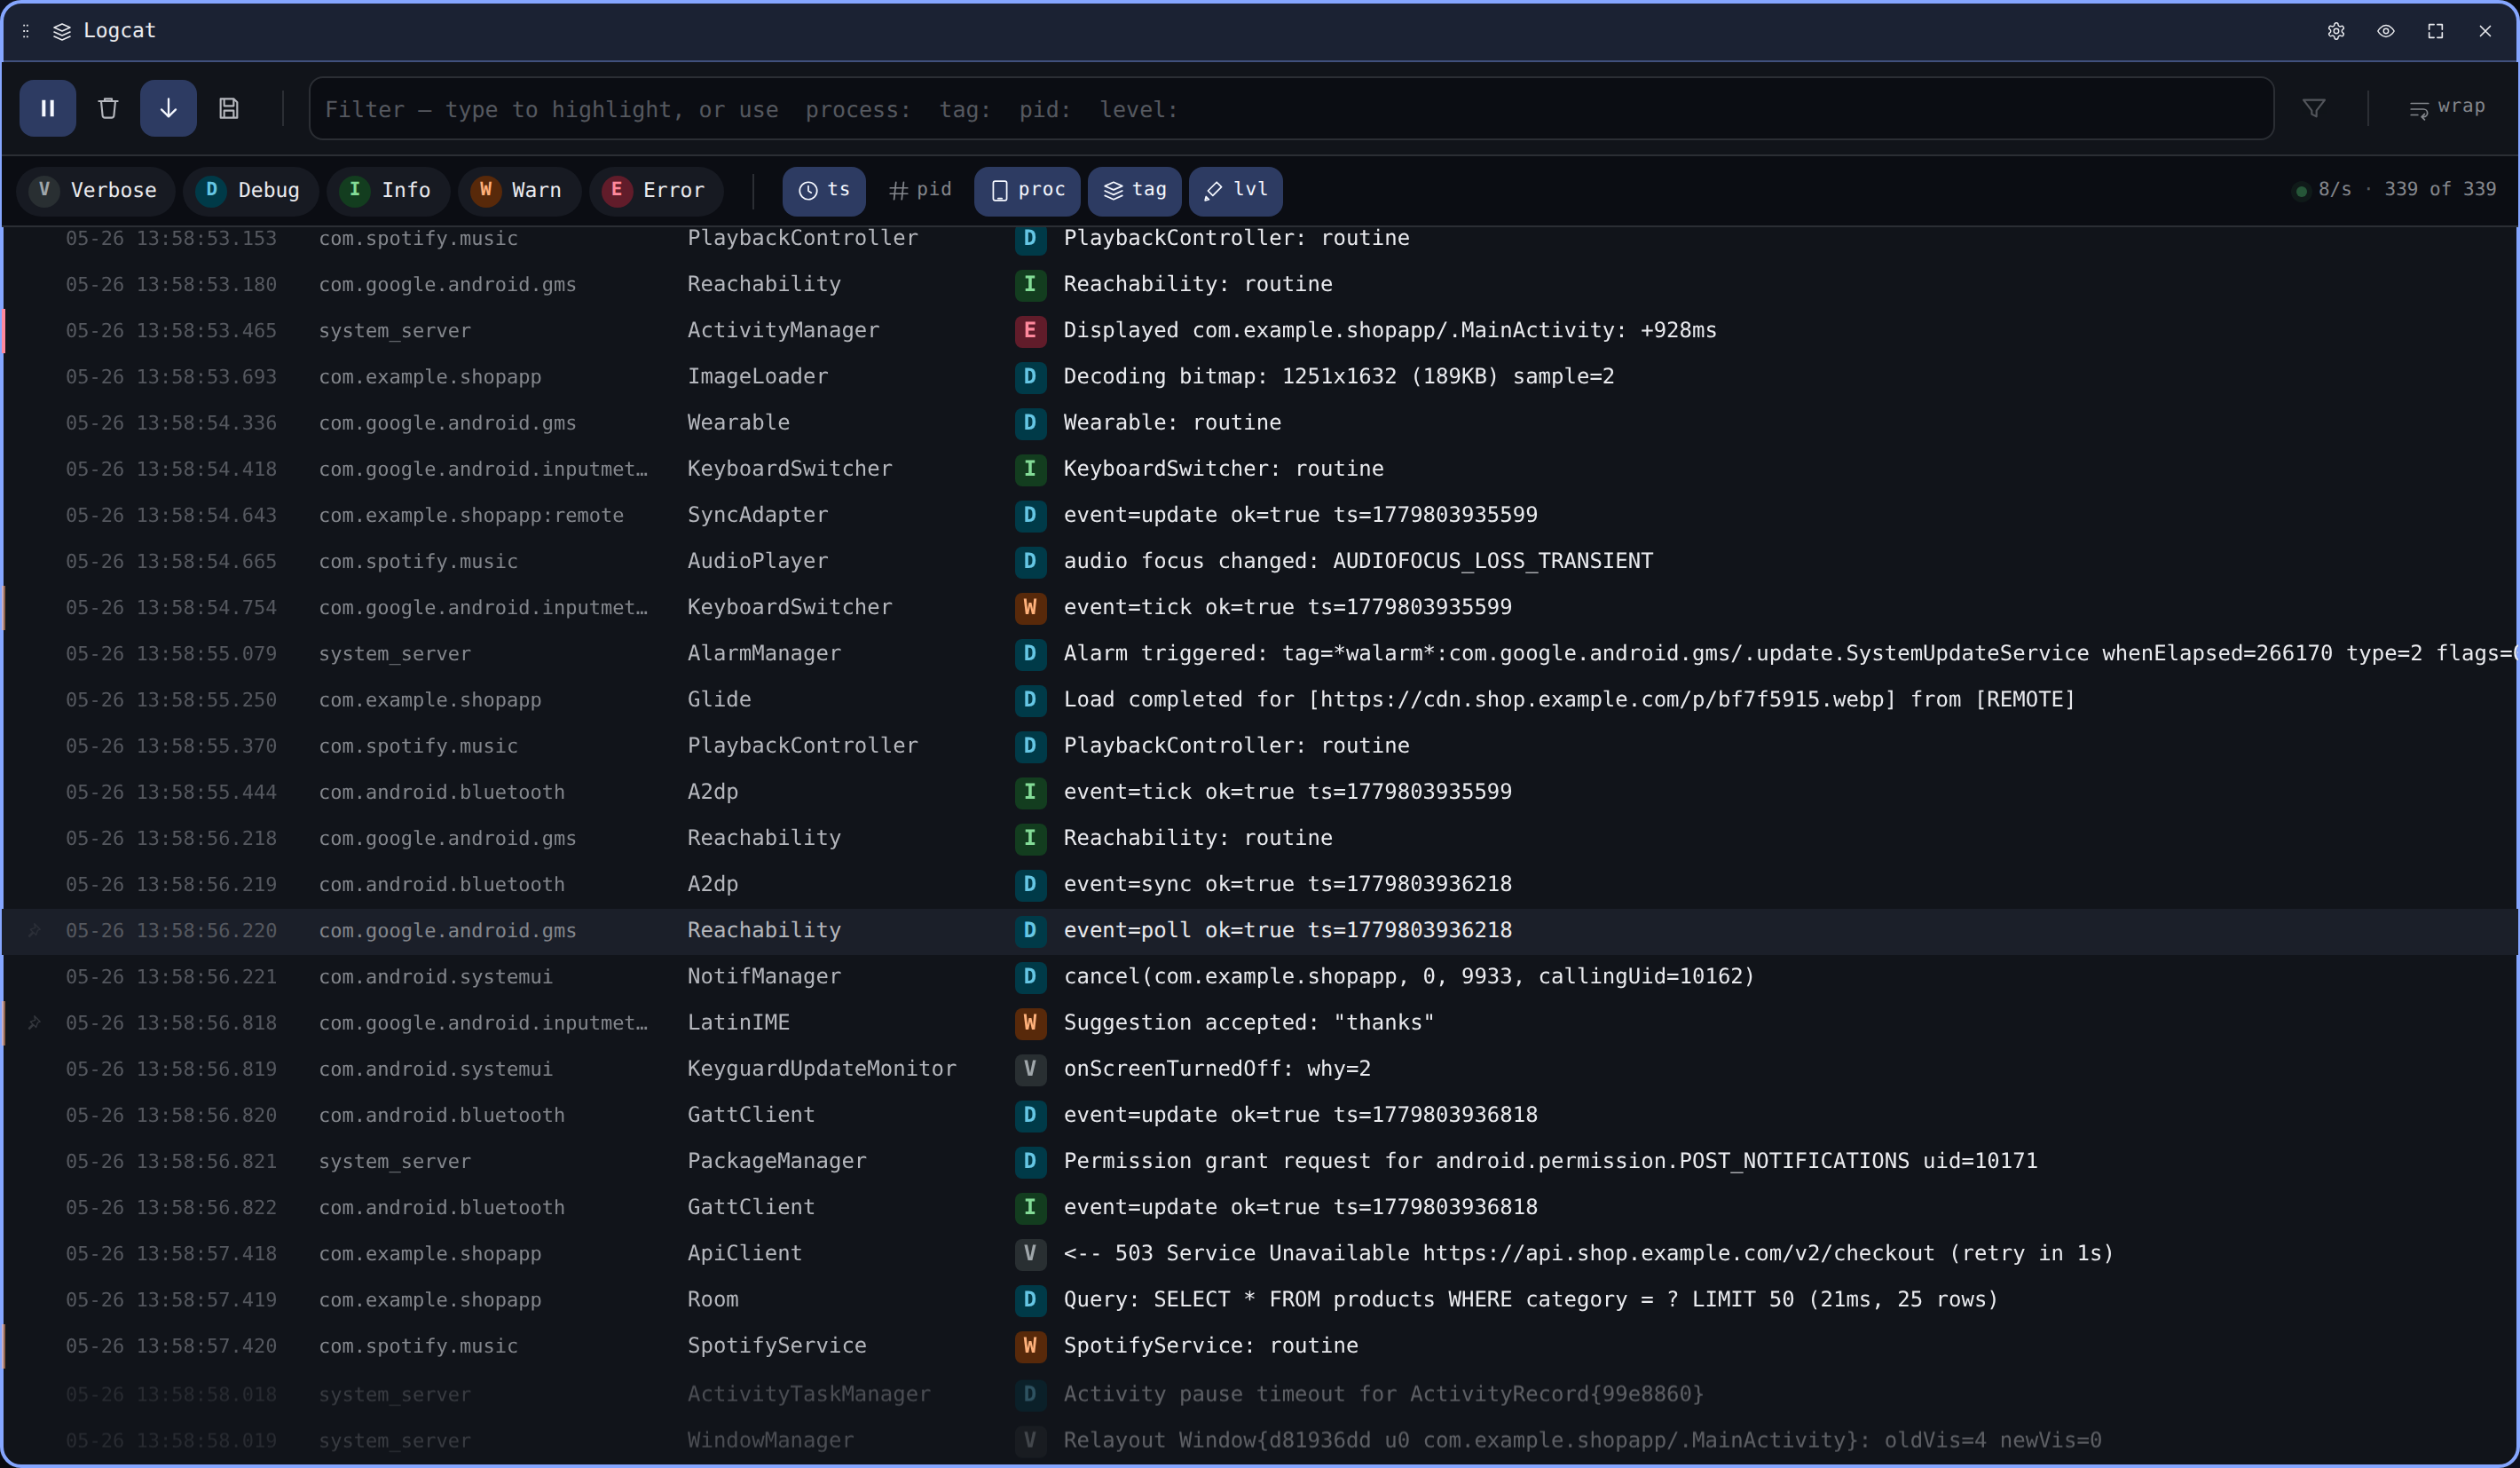Toggle Warn level filter
This screenshot has width=2520, height=1468.
pyautogui.click(x=519, y=190)
